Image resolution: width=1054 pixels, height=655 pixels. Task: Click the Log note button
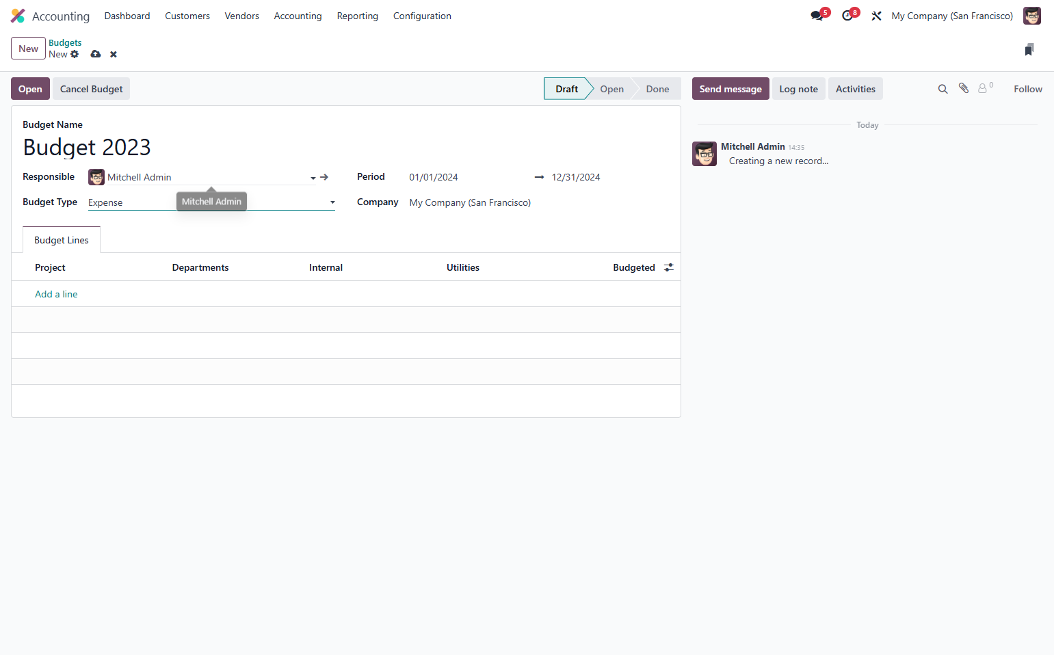click(799, 89)
